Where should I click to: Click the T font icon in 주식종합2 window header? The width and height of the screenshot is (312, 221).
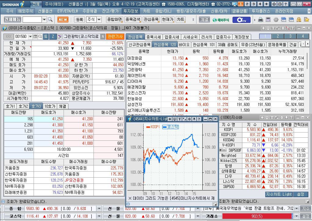click(x=273, y=28)
